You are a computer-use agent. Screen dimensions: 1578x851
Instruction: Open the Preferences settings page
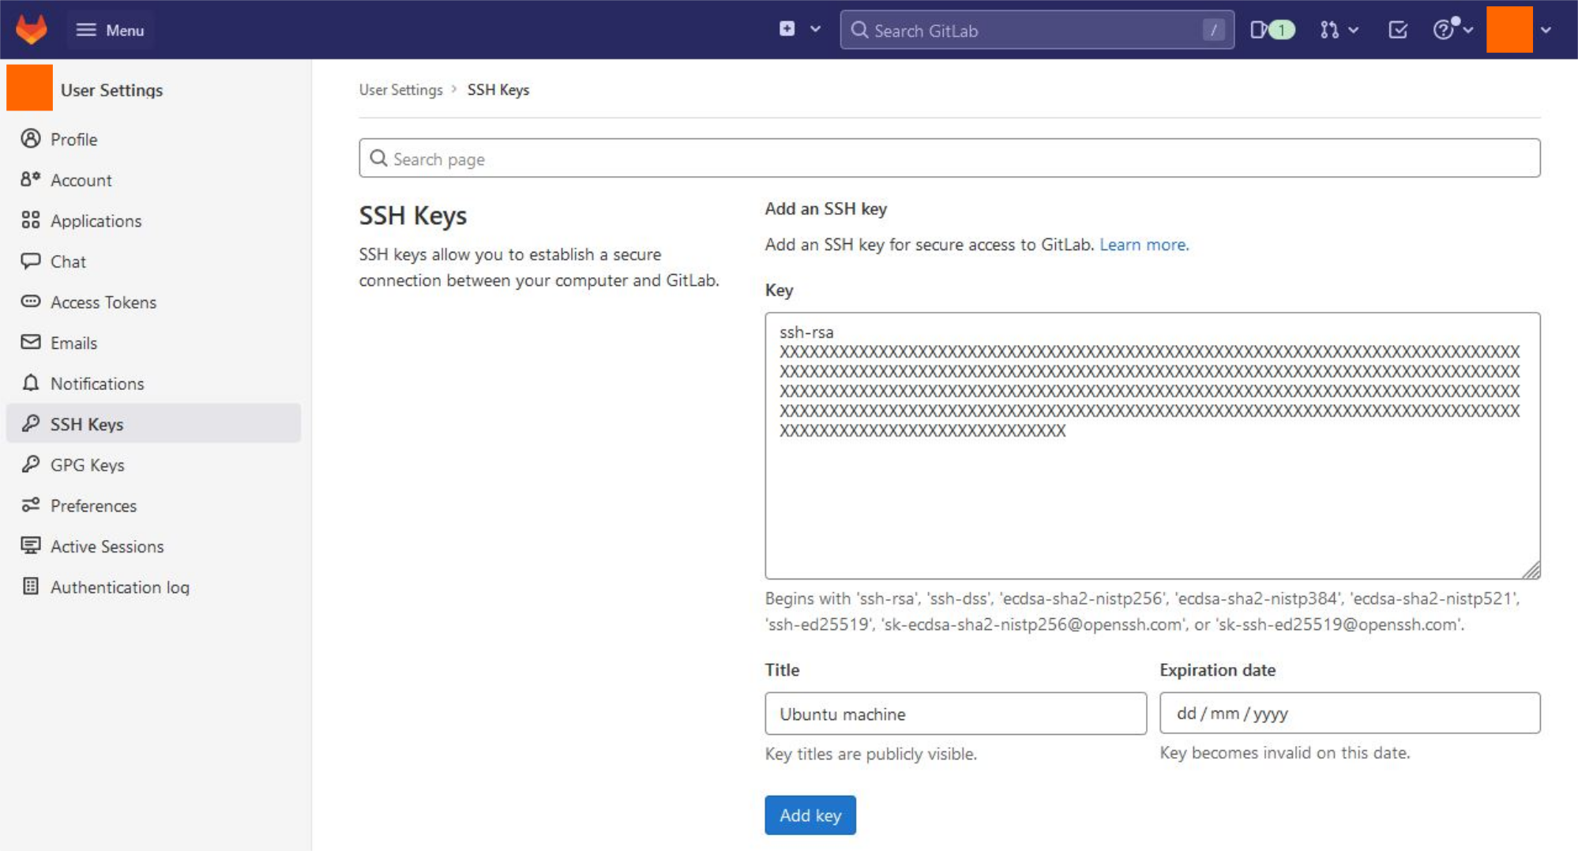[x=93, y=506]
